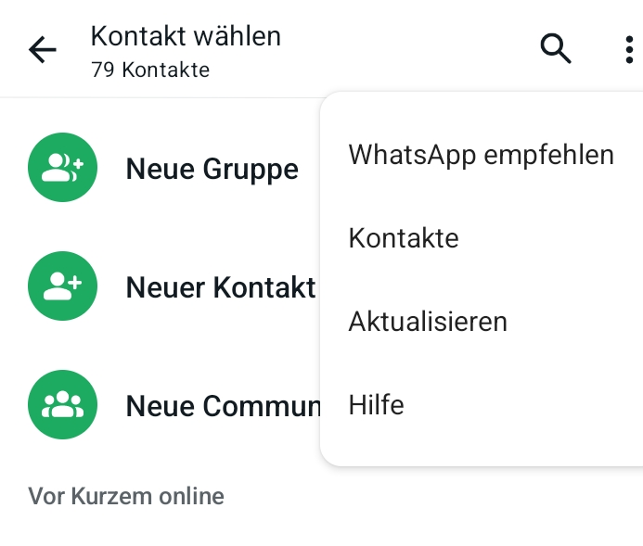Image resolution: width=643 pixels, height=546 pixels.
Task: Tap the green Neuer Kontakt icon
Action: tap(63, 287)
